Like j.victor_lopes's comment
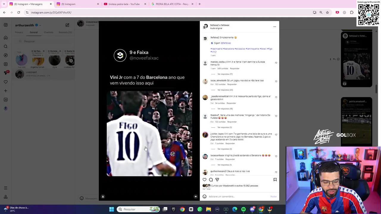This screenshot has width=381, height=214. pyautogui.click(x=276, y=135)
